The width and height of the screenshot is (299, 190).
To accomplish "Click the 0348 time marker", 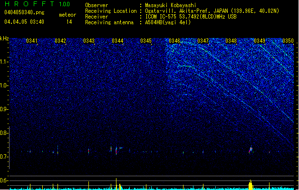I will [231, 41].
